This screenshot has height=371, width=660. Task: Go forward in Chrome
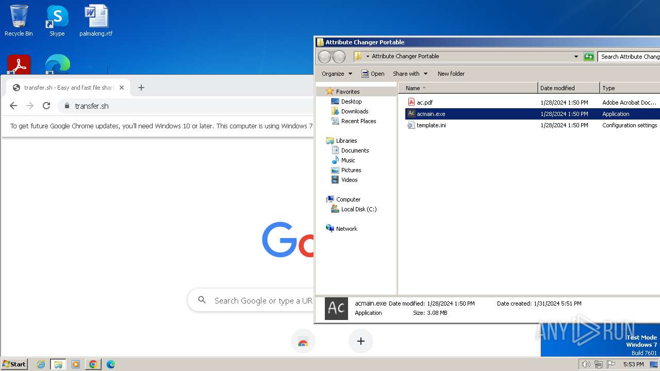(x=30, y=106)
